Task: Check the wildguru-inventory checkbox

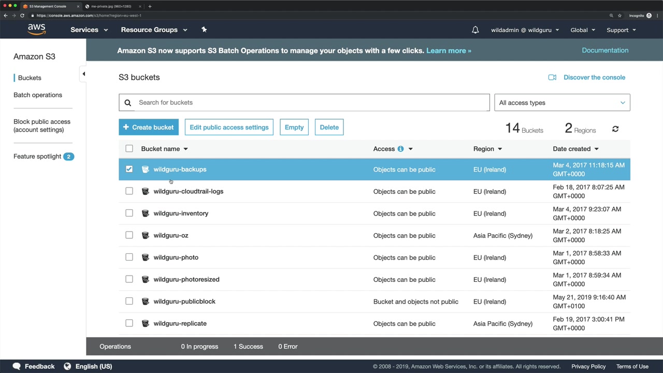Action: click(x=129, y=213)
